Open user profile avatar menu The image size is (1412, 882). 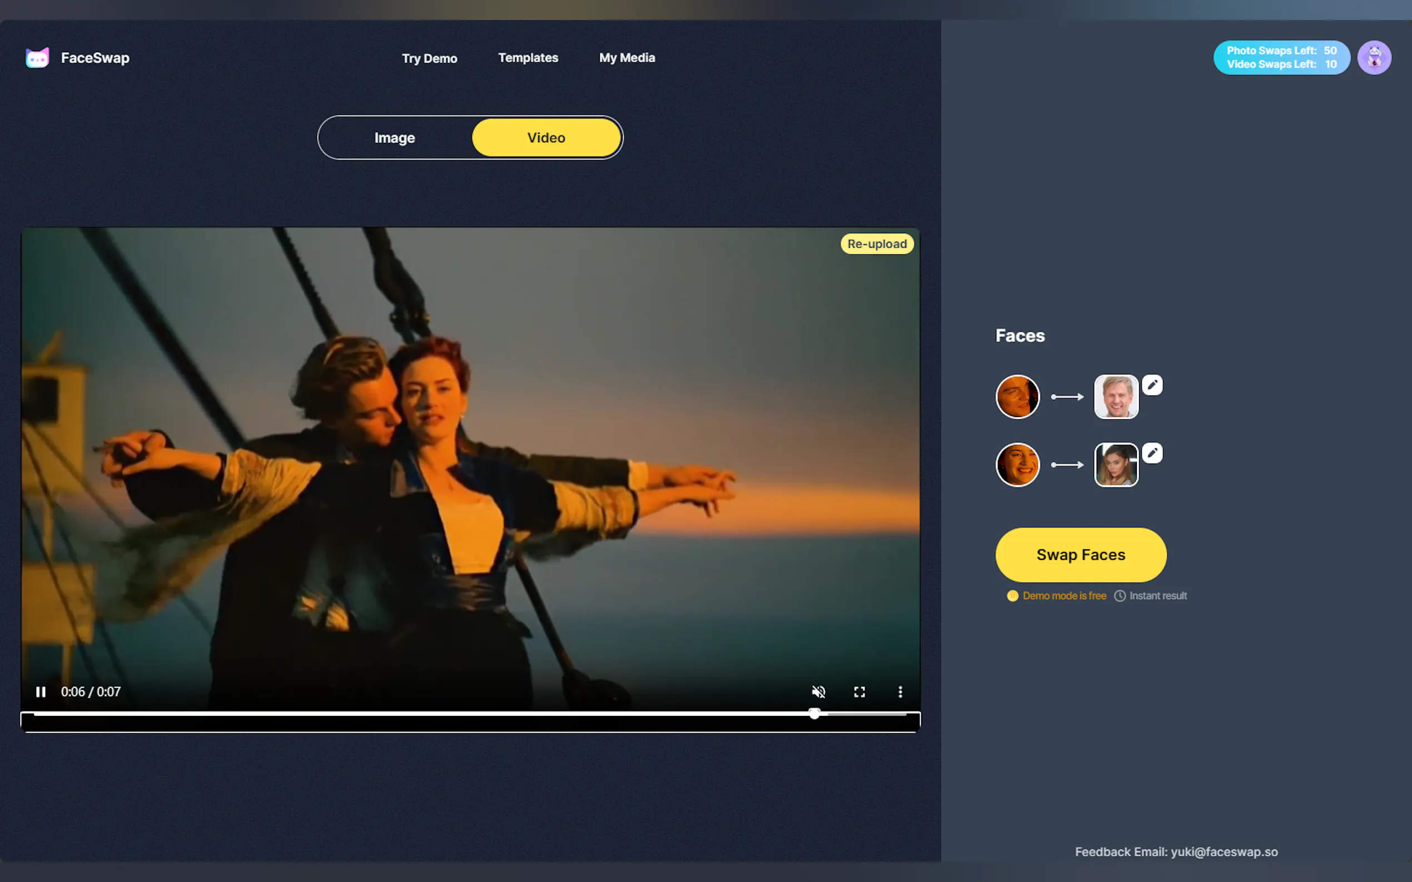(1374, 58)
